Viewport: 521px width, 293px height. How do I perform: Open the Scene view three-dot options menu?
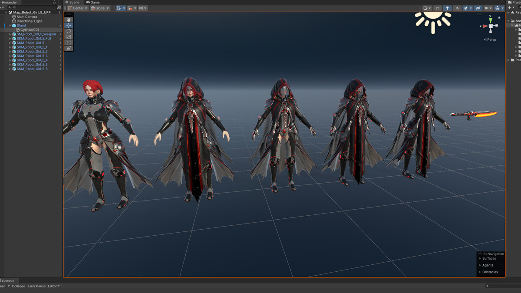pos(503,2)
